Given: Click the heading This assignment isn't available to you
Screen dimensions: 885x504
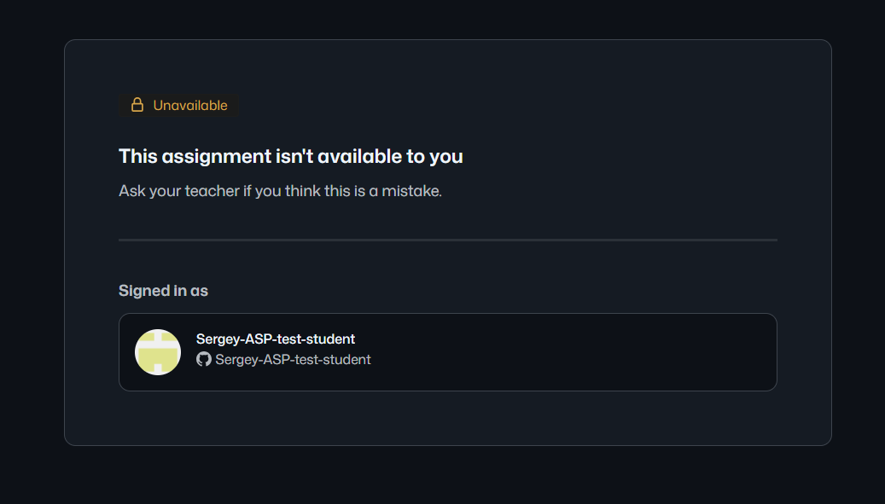Looking at the screenshot, I should pyautogui.click(x=291, y=156).
